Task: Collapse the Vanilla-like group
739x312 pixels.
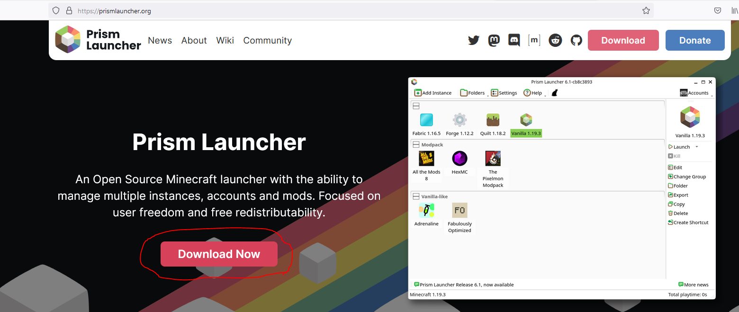Action: pos(416,196)
